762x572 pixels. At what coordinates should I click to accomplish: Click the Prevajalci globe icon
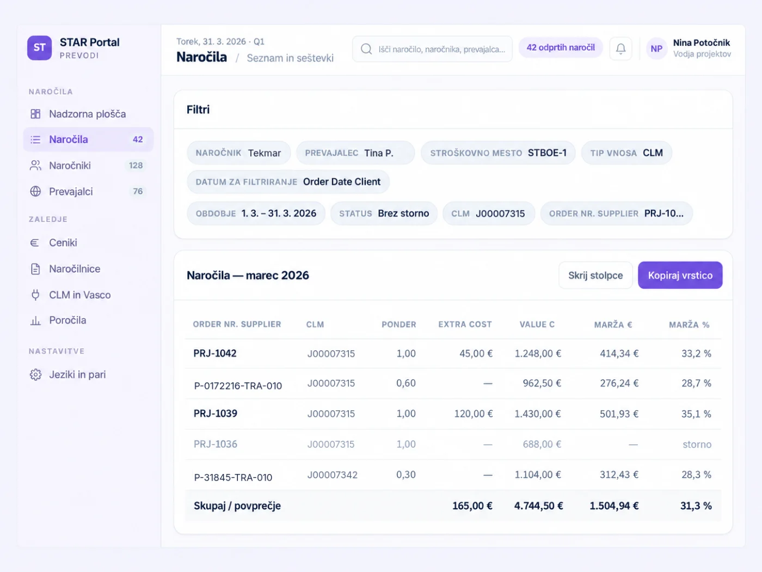[x=35, y=191]
